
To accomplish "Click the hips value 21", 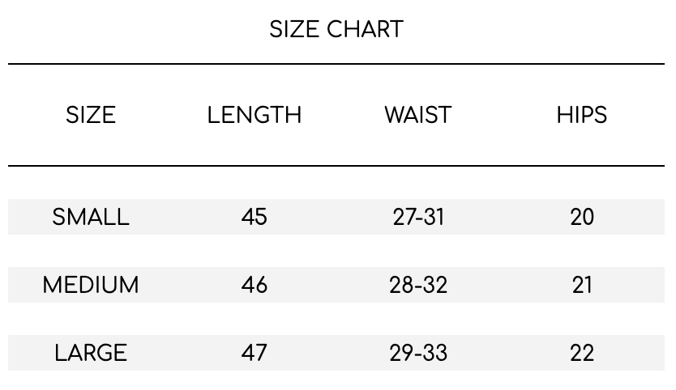I will coord(582,285).
